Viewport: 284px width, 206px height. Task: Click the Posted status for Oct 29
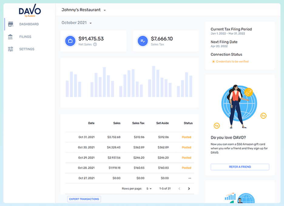[x=186, y=158]
